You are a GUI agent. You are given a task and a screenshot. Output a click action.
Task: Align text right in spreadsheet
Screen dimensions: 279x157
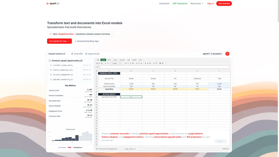click(141, 63)
